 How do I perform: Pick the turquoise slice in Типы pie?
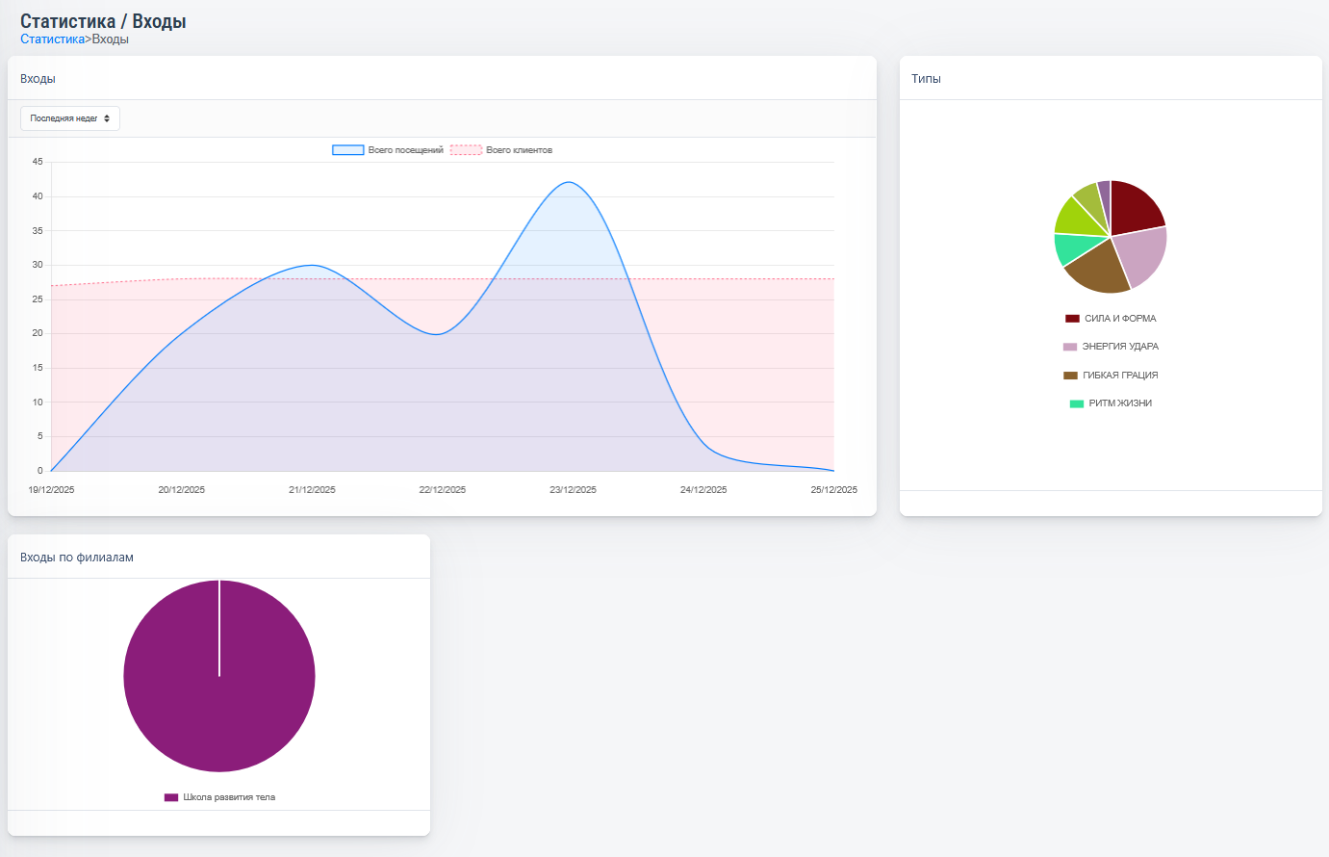pos(1070,247)
